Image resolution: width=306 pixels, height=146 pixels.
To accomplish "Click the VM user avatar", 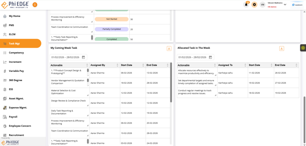I will point(263,4).
